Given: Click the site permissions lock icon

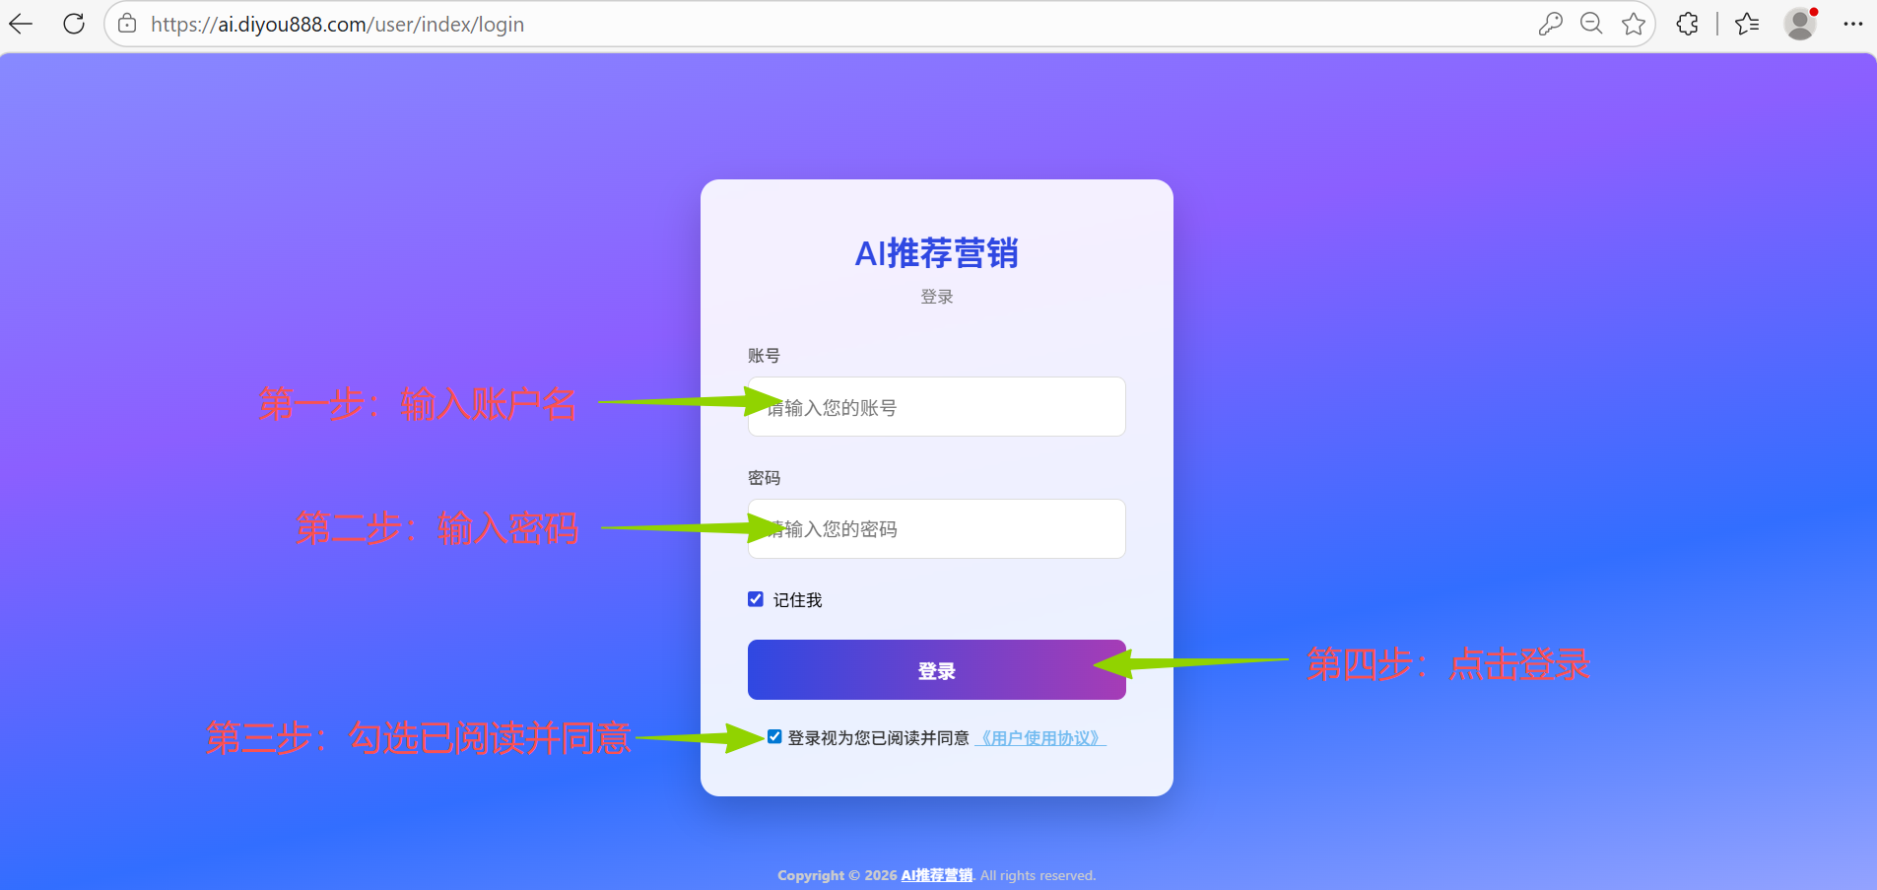Looking at the screenshot, I should coord(127,24).
